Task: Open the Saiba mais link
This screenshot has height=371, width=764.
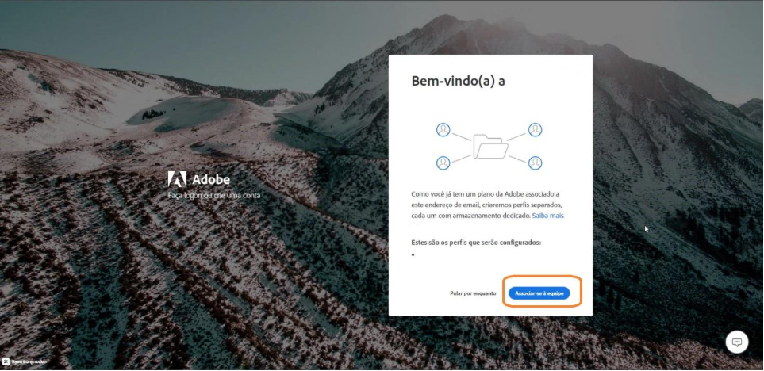Action: 547,215
